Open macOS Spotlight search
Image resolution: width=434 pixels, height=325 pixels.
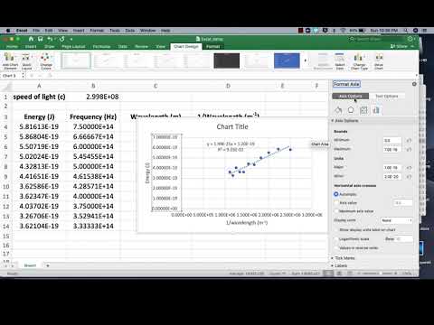coord(406,31)
